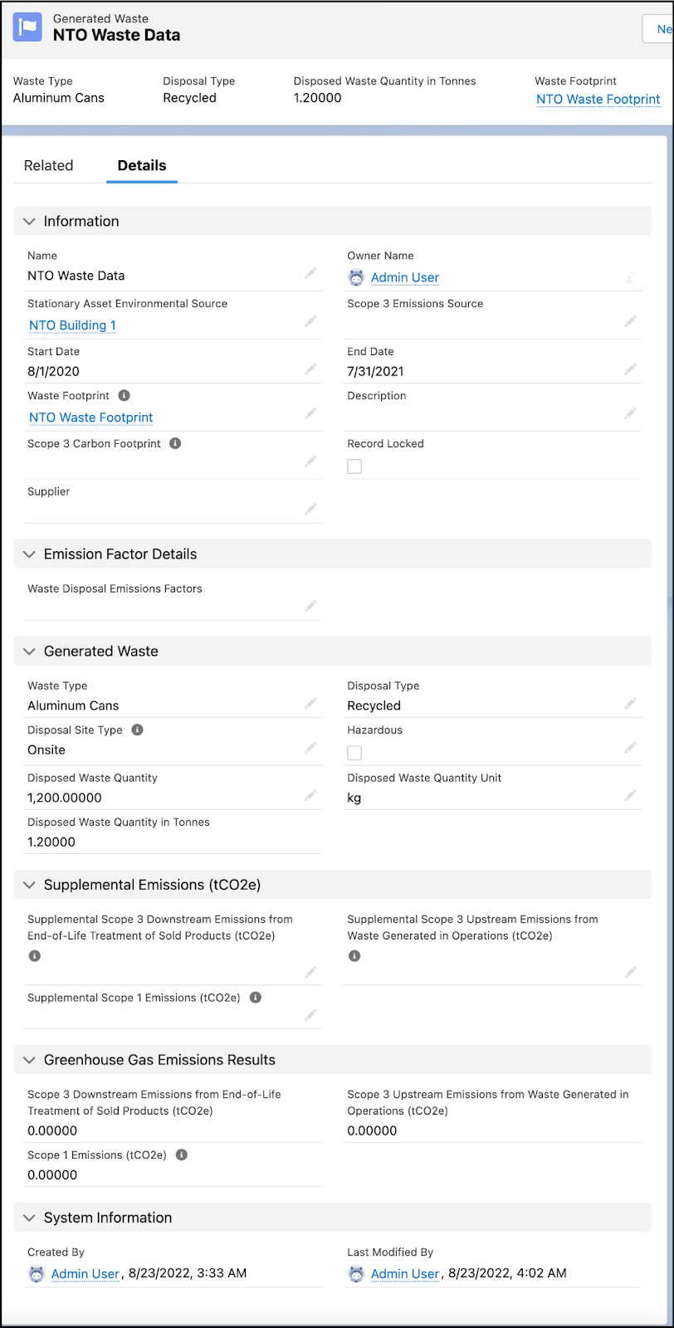The height and width of the screenshot is (1328, 674).
Task: Click Admin User link under Created By
Action: pyautogui.click(x=85, y=1273)
